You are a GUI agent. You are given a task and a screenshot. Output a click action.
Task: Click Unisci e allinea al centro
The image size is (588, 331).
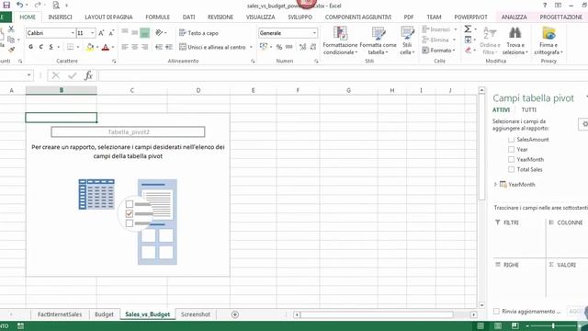click(212, 47)
